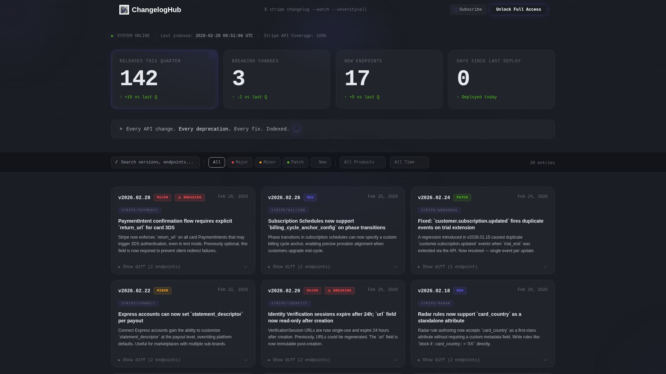Focus the search versions input field
The height and width of the screenshot is (374, 666).
click(155, 162)
